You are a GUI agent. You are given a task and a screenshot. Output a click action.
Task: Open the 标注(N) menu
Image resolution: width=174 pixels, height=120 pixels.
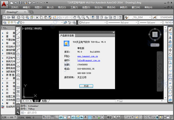click(98, 8)
